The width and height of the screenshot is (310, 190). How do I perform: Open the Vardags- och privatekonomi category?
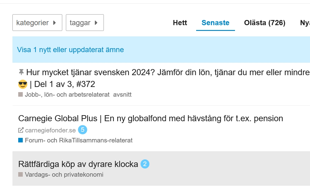64,175
